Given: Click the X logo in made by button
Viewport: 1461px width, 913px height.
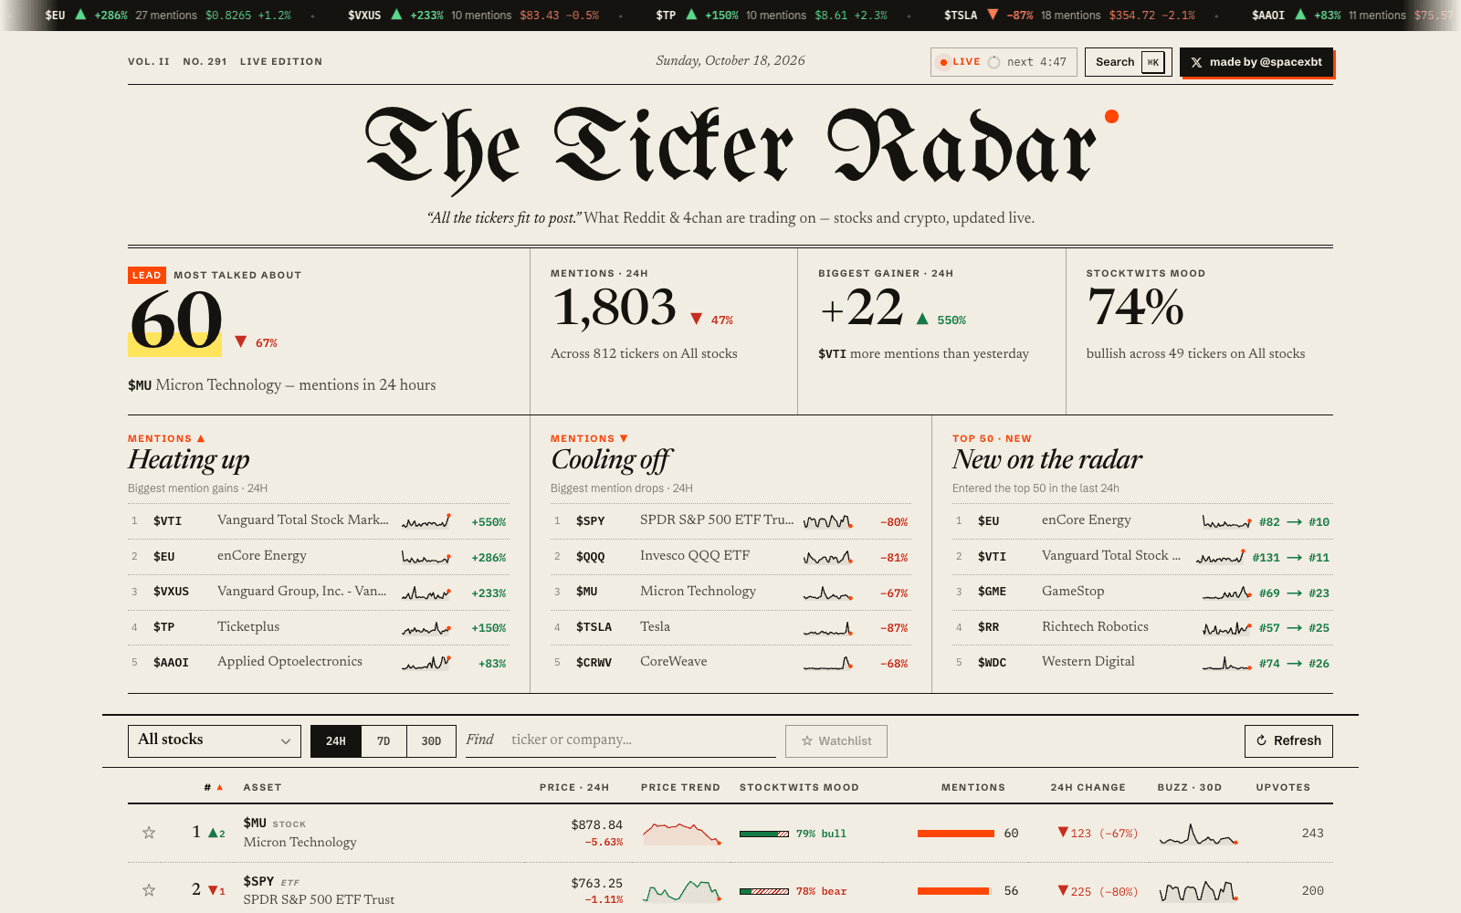Looking at the screenshot, I should [1196, 62].
